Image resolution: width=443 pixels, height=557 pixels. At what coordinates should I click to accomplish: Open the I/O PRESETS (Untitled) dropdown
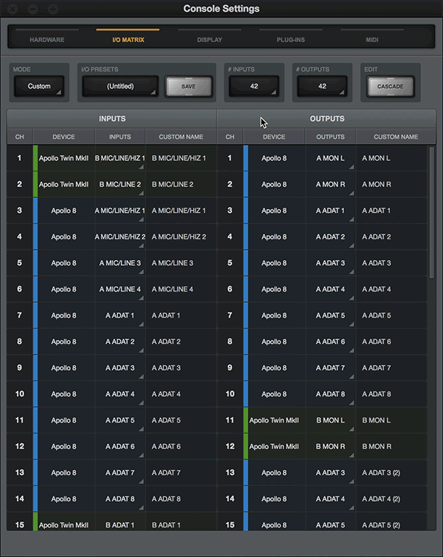click(120, 86)
